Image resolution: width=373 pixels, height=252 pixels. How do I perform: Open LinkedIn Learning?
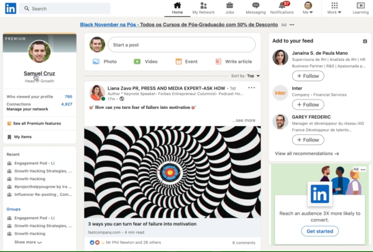[361, 8]
